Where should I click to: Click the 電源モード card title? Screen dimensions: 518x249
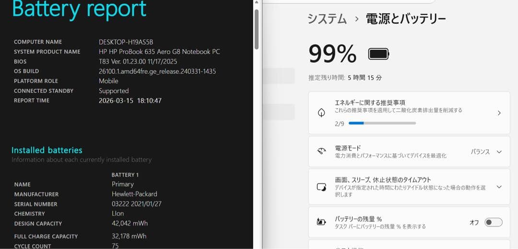[348, 148]
